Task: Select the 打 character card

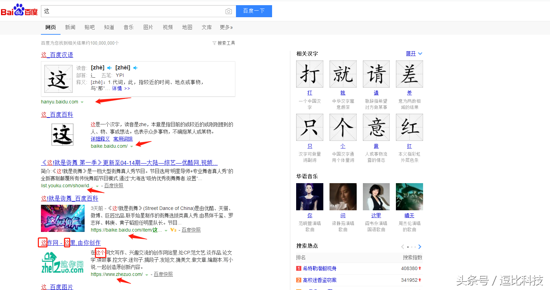Action: pyautogui.click(x=310, y=74)
